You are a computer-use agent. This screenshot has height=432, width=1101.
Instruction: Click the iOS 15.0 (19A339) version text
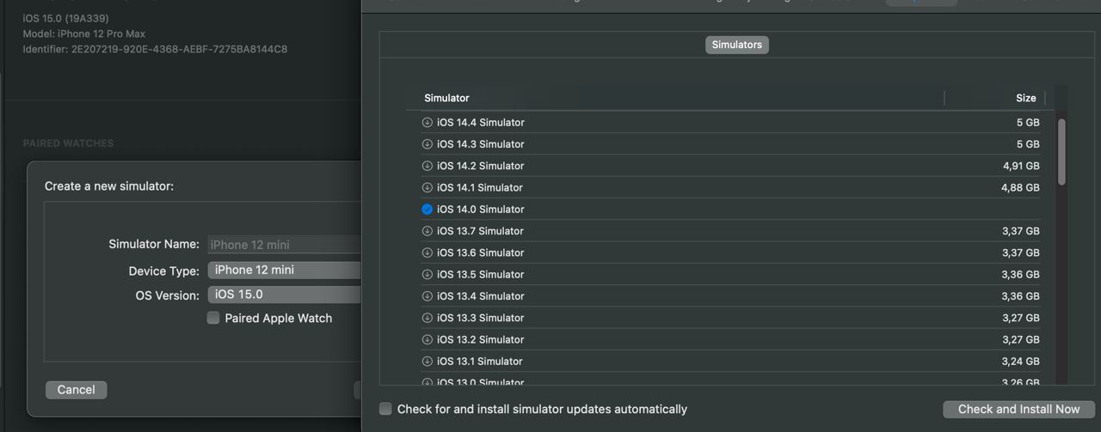(66, 18)
